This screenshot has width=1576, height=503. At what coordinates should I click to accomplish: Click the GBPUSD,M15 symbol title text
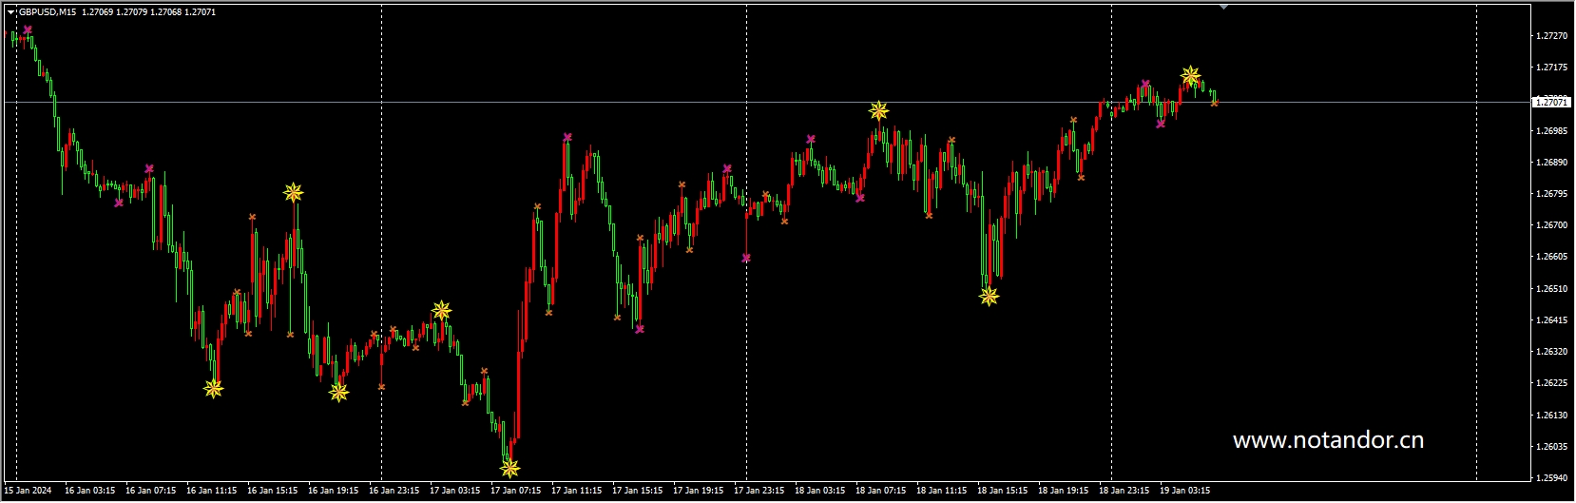48,12
